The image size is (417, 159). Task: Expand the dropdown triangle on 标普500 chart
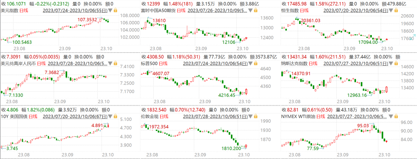pyautogui.click(x=251, y=64)
